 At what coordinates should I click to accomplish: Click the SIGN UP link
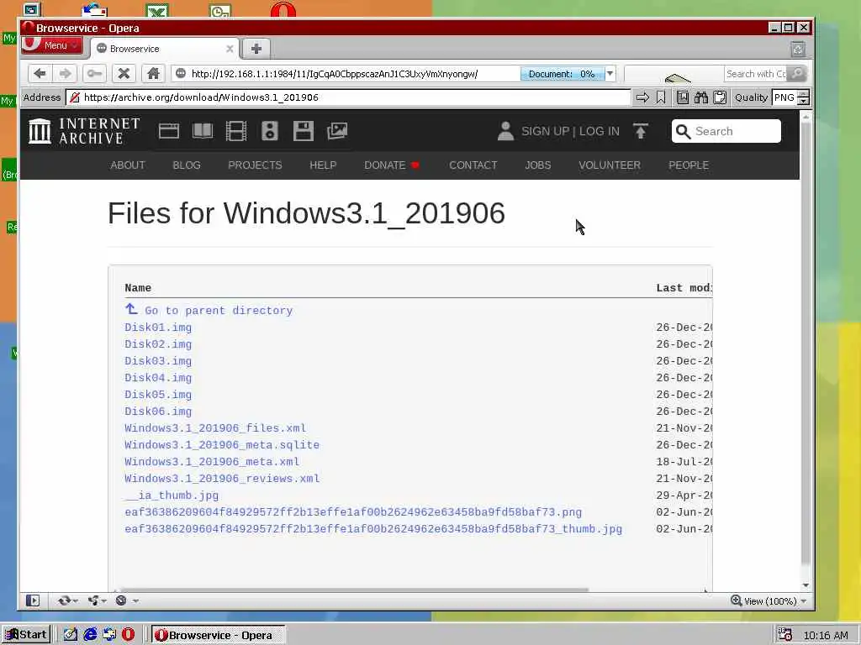coord(545,131)
